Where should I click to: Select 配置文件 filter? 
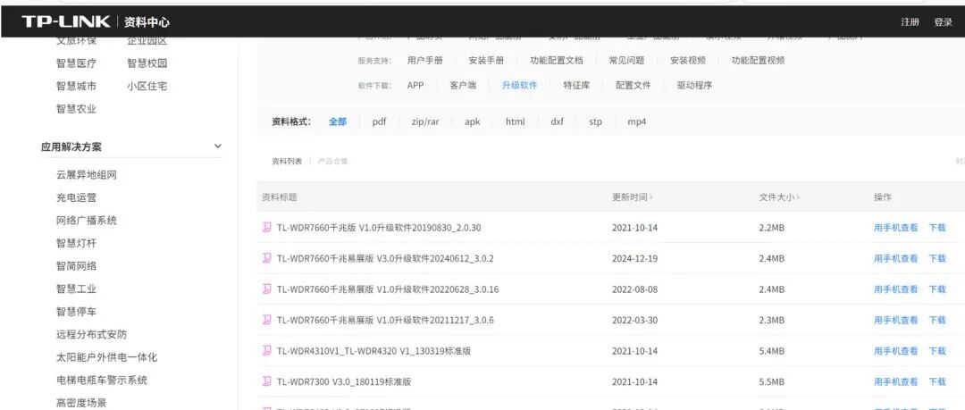click(634, 86)
